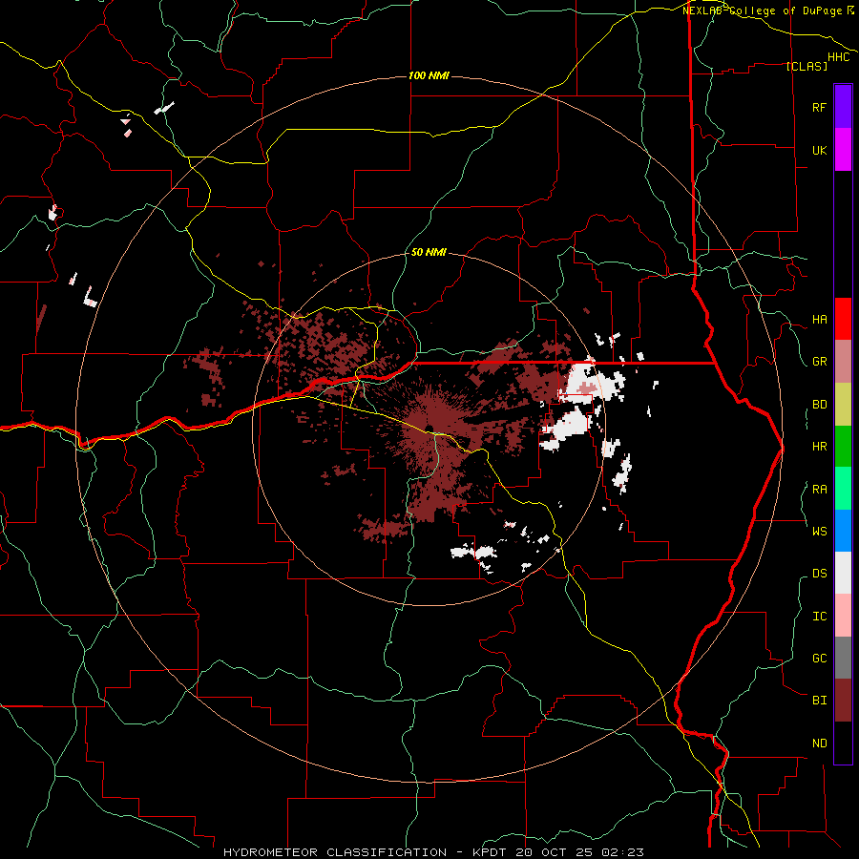This screenshot has height=859, width=859.
Task: Click the GR legend label
Action: 819,362
